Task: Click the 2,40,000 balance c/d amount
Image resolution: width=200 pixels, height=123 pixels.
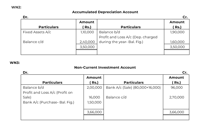Action: pos(87,42)
